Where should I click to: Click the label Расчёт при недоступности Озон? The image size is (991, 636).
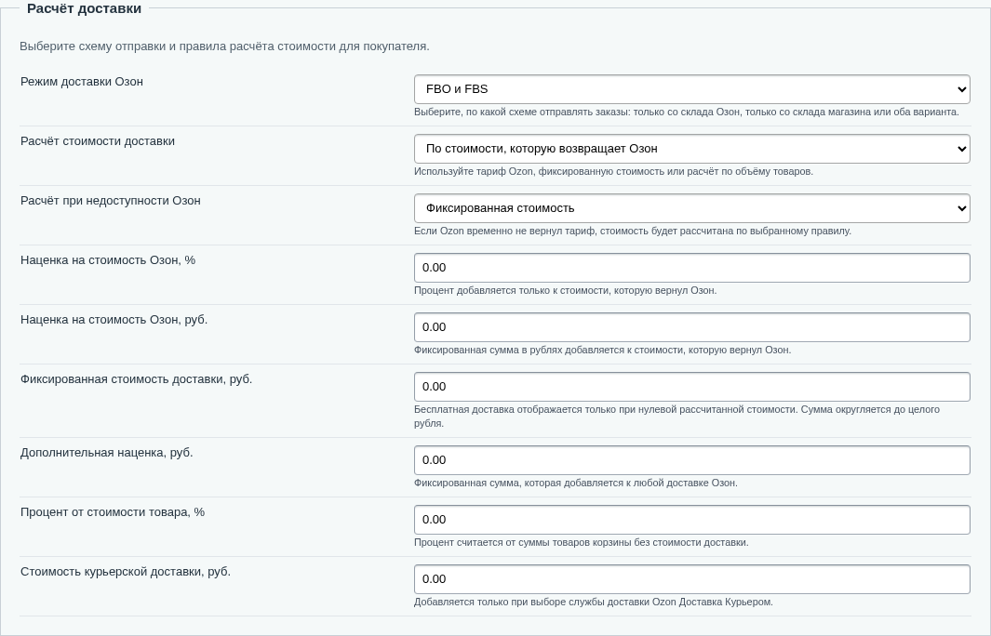click(111, 200)
